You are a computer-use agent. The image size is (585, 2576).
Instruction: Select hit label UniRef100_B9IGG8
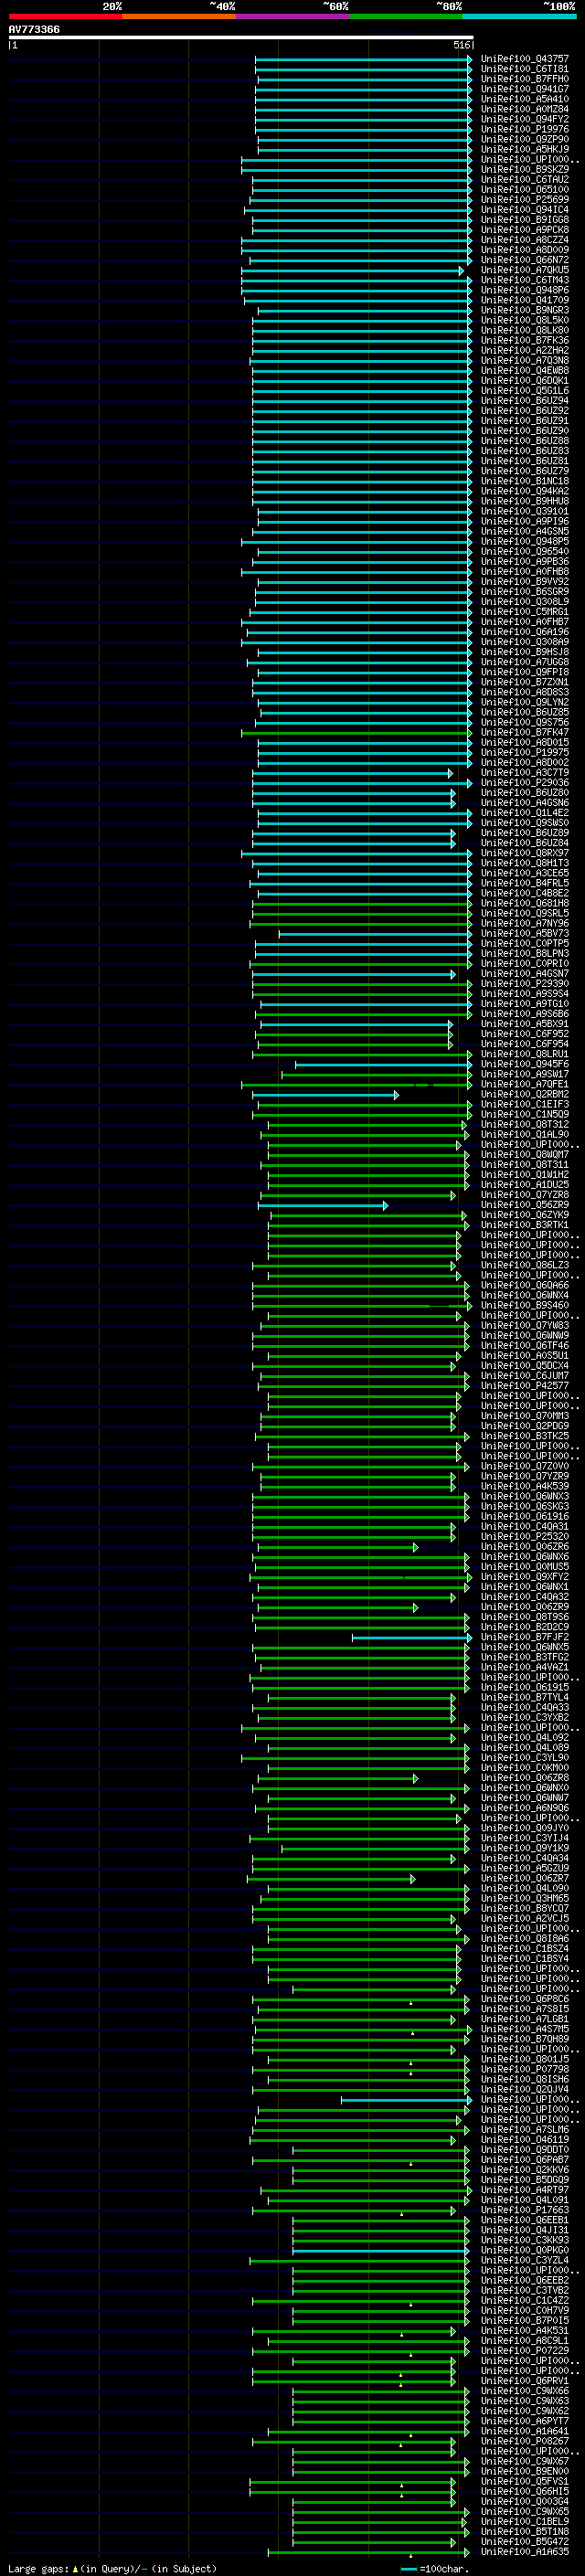[x=525, y=220]
